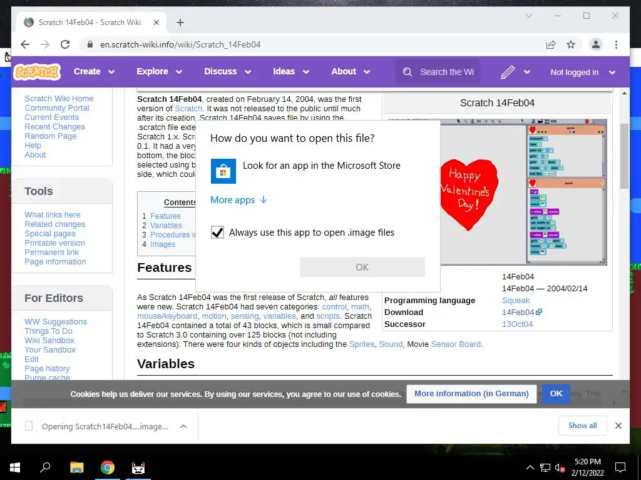Open WW Suggestions link
The image size is (641, 480).
(56, 322)
